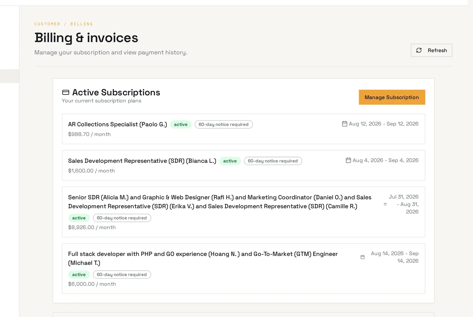Select Full stack developer (Hoang N.) subscription title

click(203, 258)
